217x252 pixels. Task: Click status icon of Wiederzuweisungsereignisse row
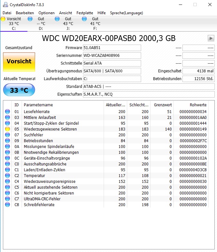point(7,181)
